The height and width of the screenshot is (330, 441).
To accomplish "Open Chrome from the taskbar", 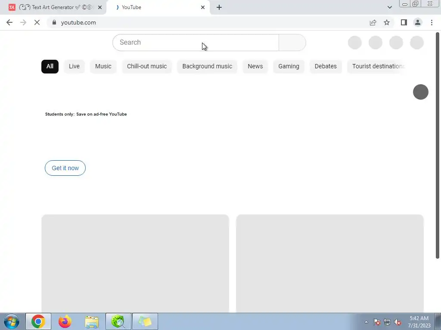I will (38, 321).
